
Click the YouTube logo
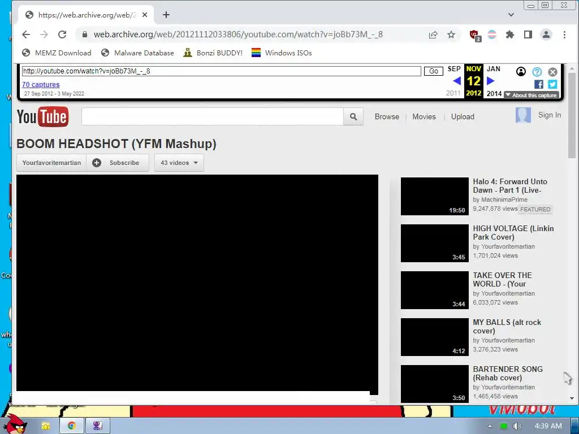(x=42, y=117)
